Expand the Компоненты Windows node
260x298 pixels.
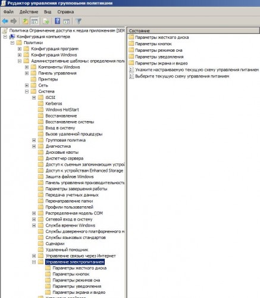27,67
